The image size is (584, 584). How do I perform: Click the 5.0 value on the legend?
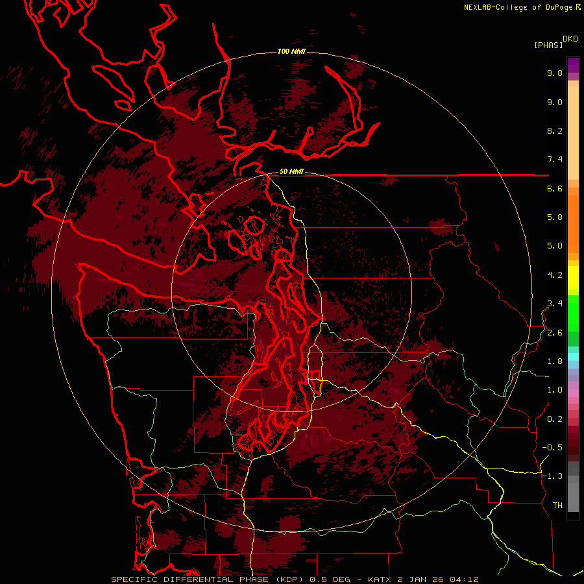(555, 246)
